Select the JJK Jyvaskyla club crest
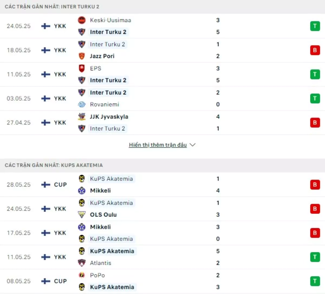Image resolution: width=325 pixels, height=294 pixels. pyautogui.click(x=82, y=117)
